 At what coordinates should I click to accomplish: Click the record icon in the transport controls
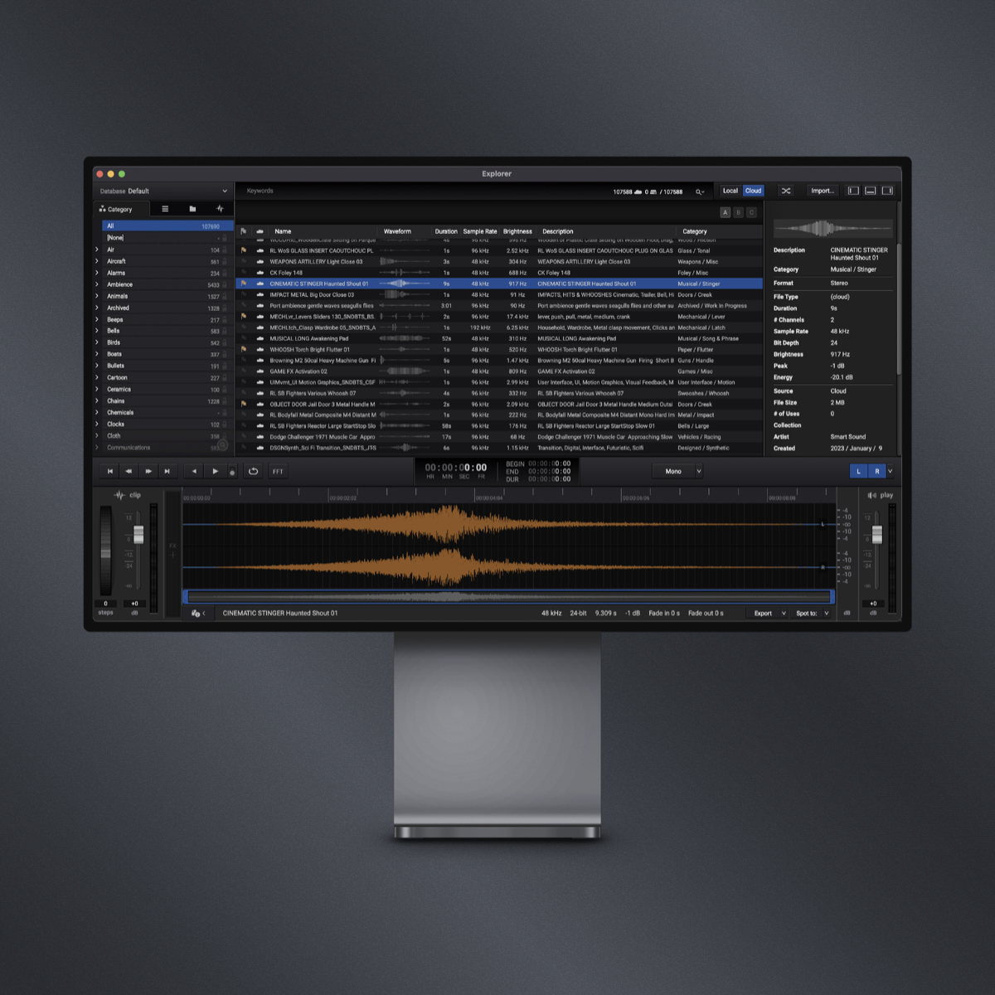click(234, 471)
